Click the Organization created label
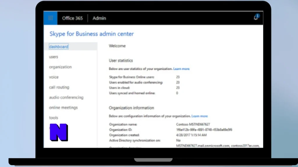Image resolution: width=298 pixels, height=167 pixels. click(x=124, y=135)
